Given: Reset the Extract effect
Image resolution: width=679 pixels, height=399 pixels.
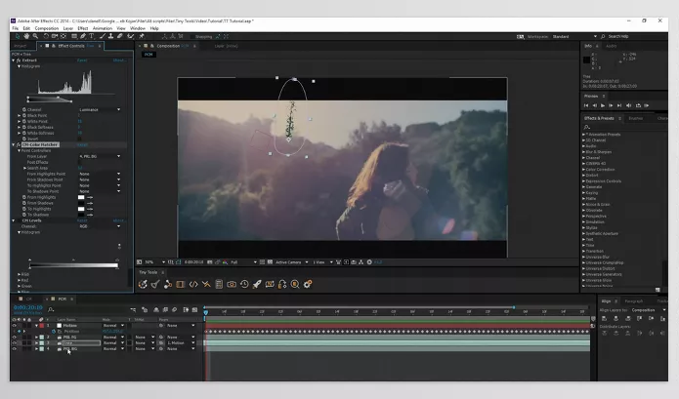Looking at the screenshot, I should pyautogui.click(x=82, y=60).
